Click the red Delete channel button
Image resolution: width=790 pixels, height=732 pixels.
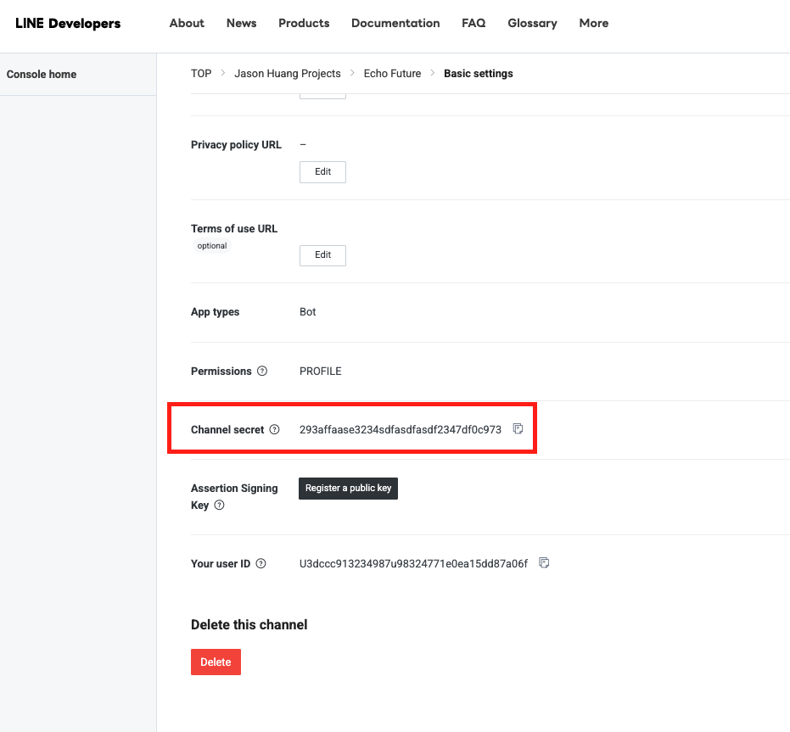[216, 662]
